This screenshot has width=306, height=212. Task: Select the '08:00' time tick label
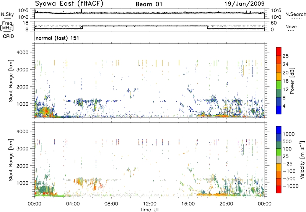coord(111,204)
